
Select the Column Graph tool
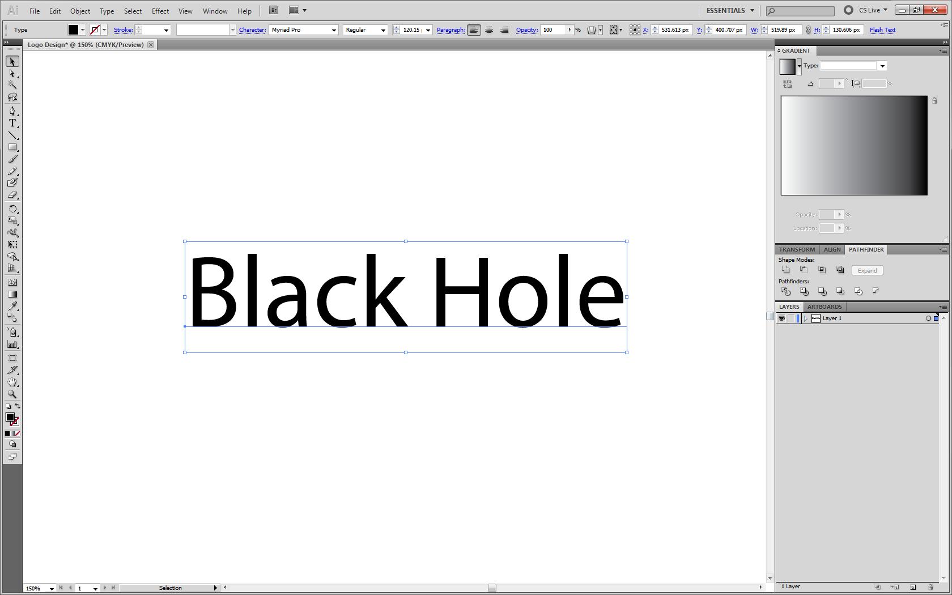12,344
